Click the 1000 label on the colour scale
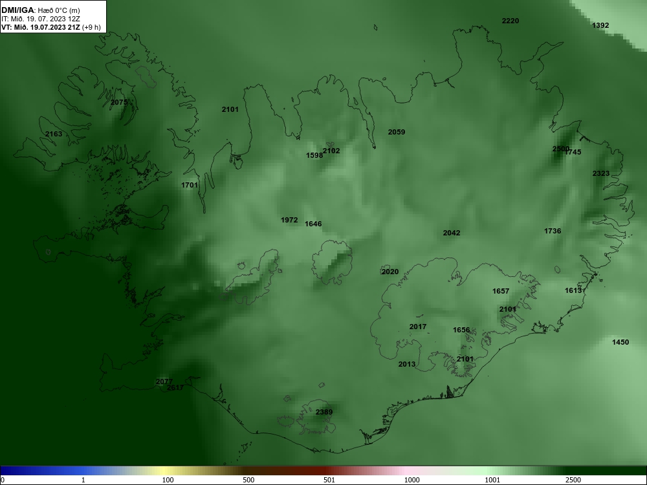 click(x=411, y=480)
